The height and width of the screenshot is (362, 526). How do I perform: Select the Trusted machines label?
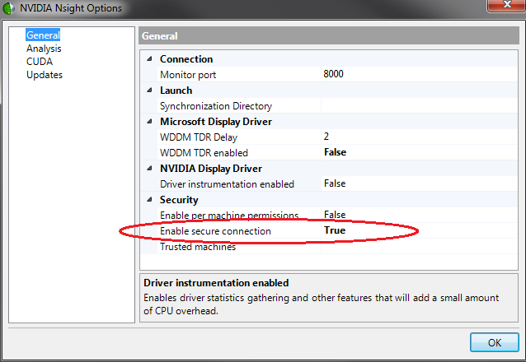198,247
